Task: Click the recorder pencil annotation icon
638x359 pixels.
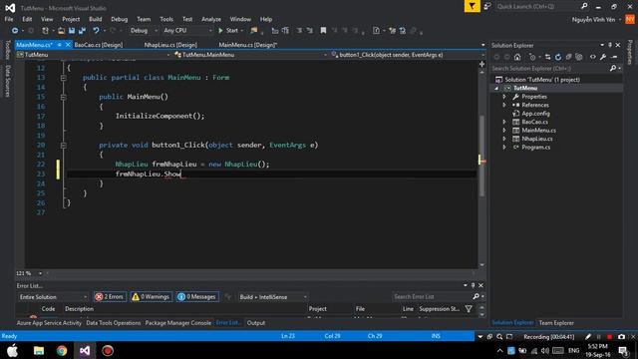Action: point(588,337)
